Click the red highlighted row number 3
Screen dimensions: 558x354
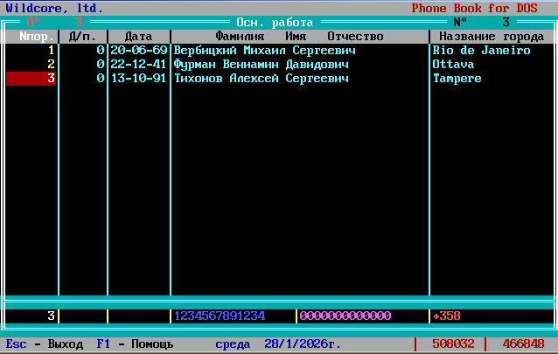tap(31, 79)
